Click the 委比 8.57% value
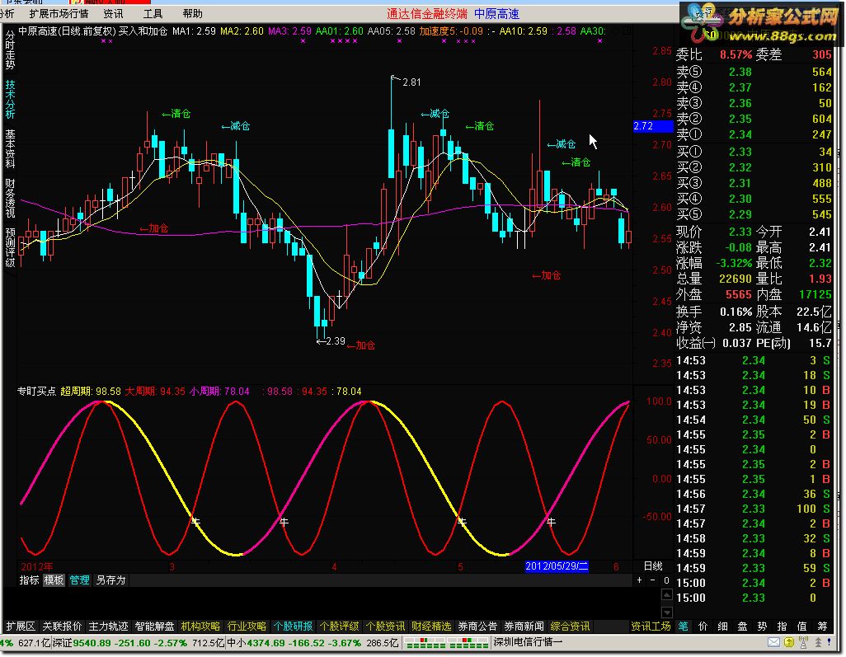This screenshot has width=846, height=657. pyautogui.click(x=736, y=55)
